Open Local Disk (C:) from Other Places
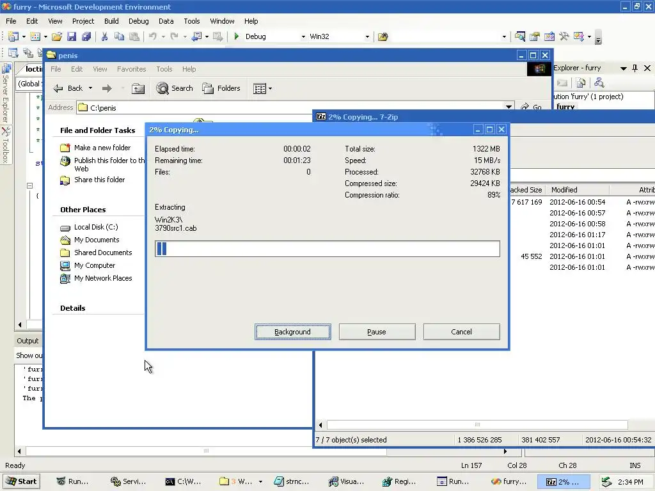This screenshot has height=491, width=655. (96, 227)
